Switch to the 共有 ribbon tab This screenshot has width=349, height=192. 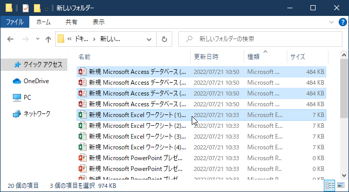pos(71,22)
